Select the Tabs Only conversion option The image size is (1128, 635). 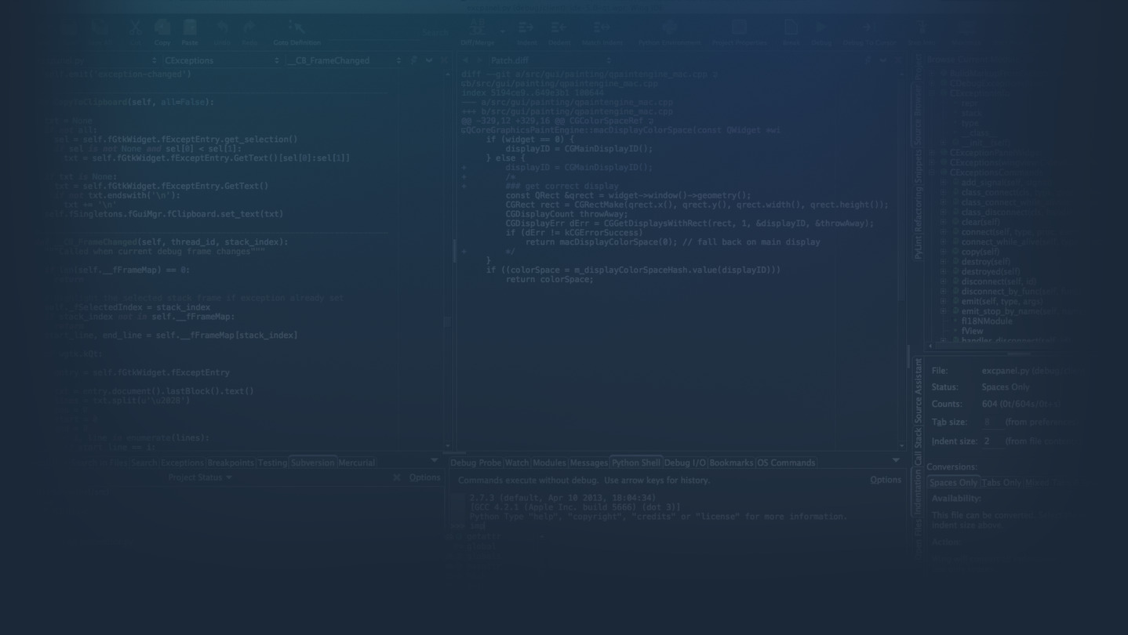coord(1002,483)
